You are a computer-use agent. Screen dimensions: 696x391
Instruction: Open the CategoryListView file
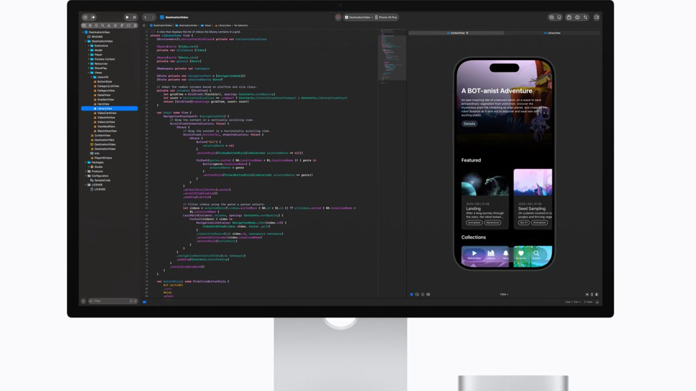click(107, 86)
